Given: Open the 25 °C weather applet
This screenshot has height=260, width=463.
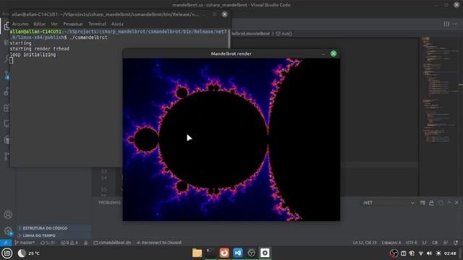Looking at the screenshot, I should coord(29,253).
